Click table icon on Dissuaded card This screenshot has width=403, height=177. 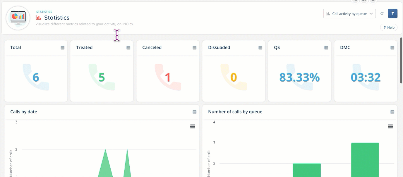pyautogui.click(x=260, y=48)
